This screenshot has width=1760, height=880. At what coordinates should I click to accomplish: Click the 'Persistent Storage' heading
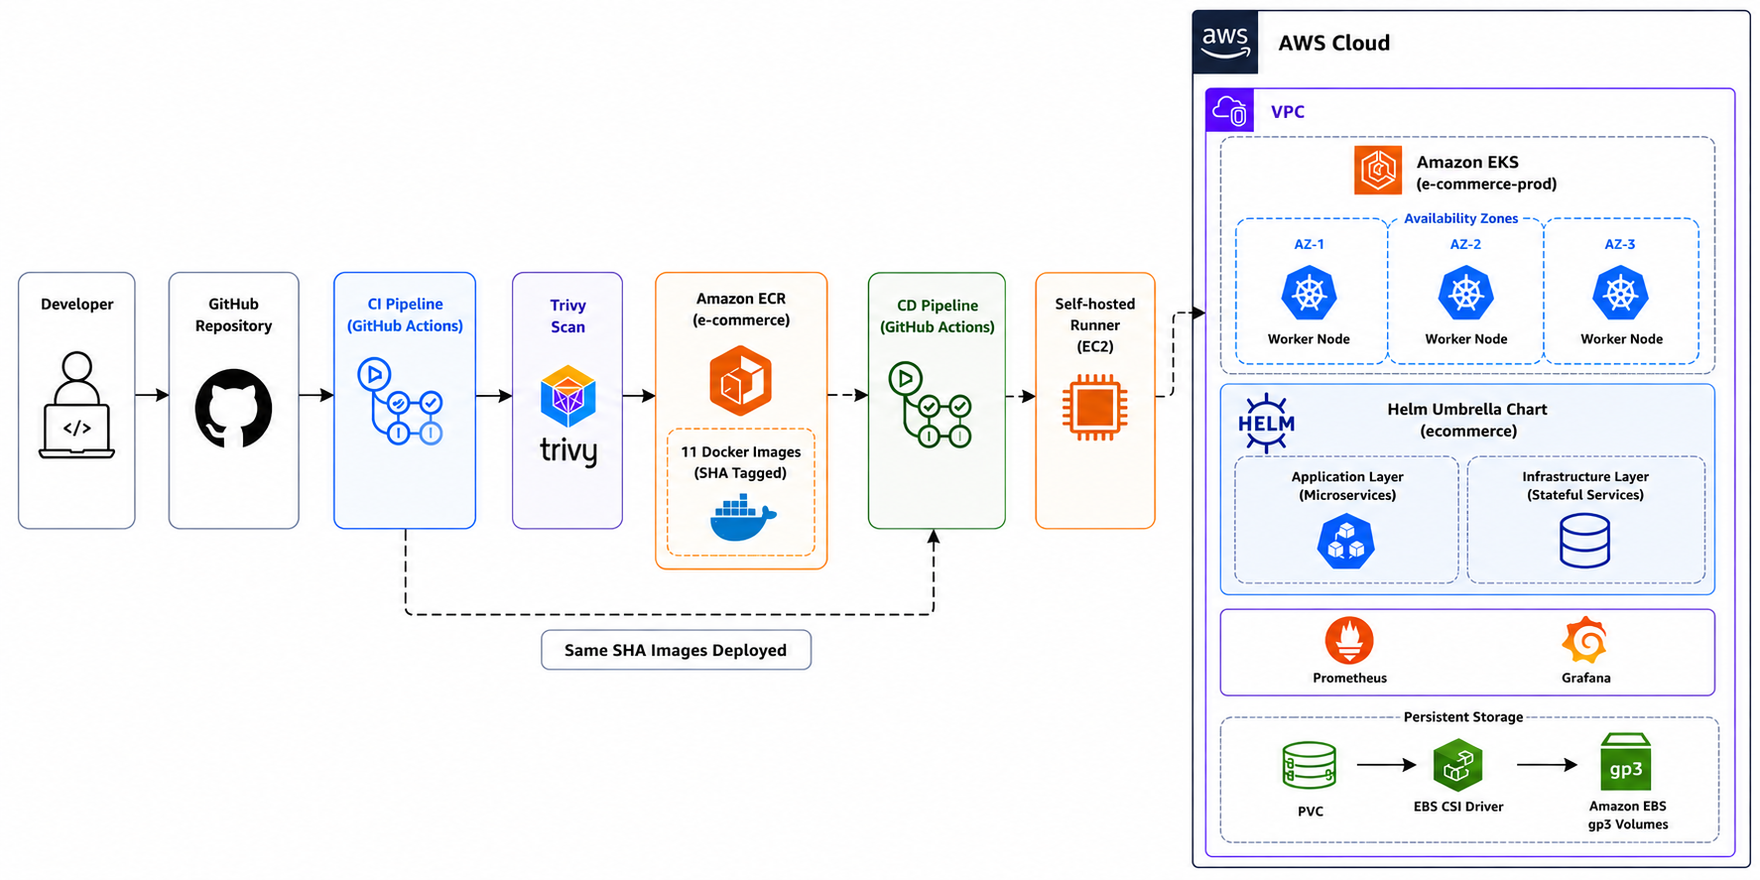point(1462,717)
